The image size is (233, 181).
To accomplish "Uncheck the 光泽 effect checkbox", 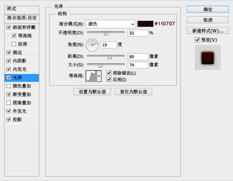I will [9, 78].
